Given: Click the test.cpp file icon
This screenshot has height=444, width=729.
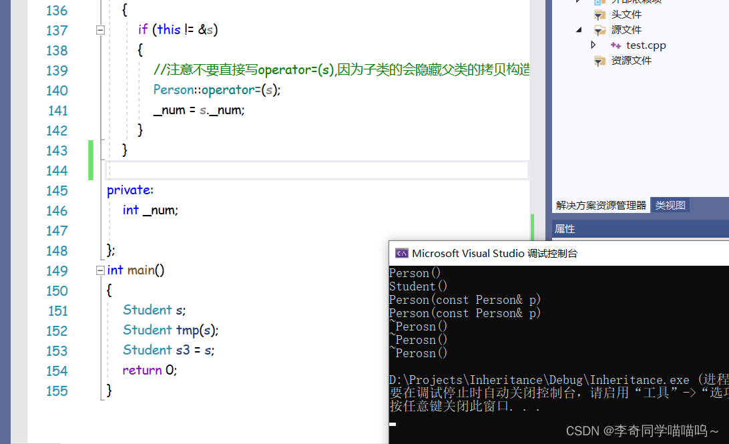Looking at the screenshot, I should tap(616, 45).
